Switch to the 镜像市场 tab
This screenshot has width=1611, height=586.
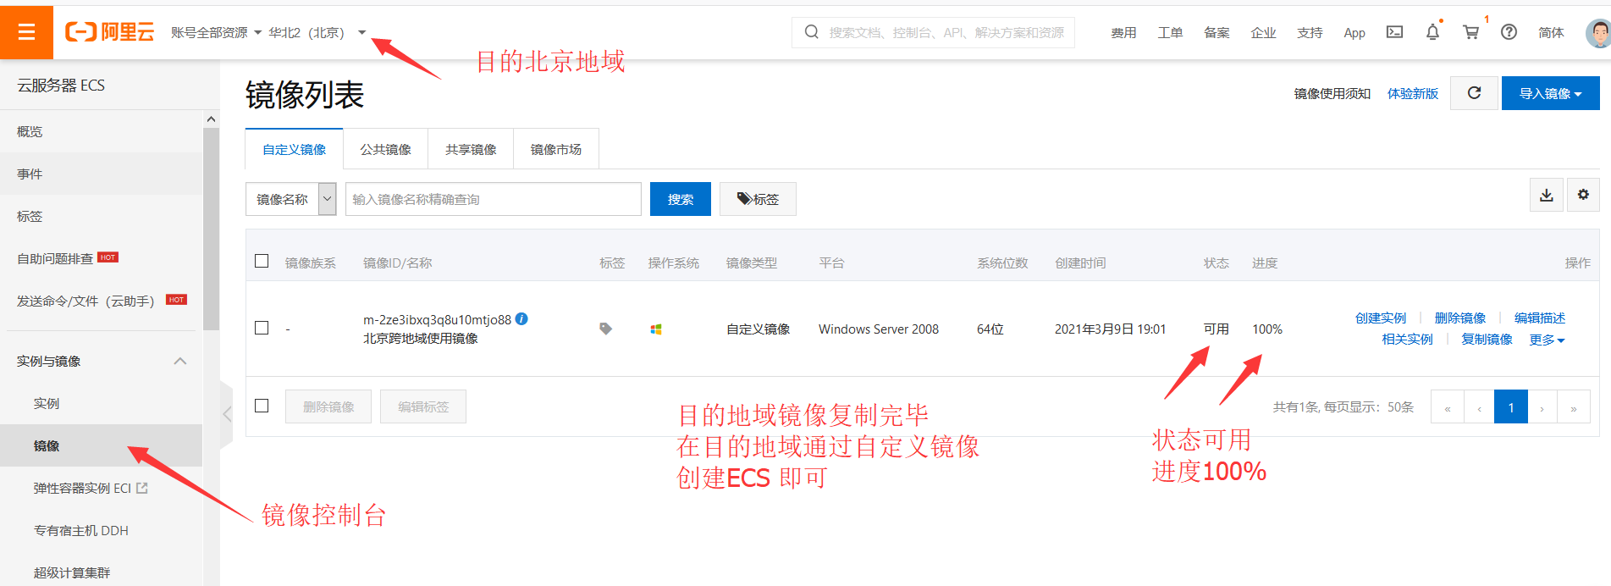556,149
